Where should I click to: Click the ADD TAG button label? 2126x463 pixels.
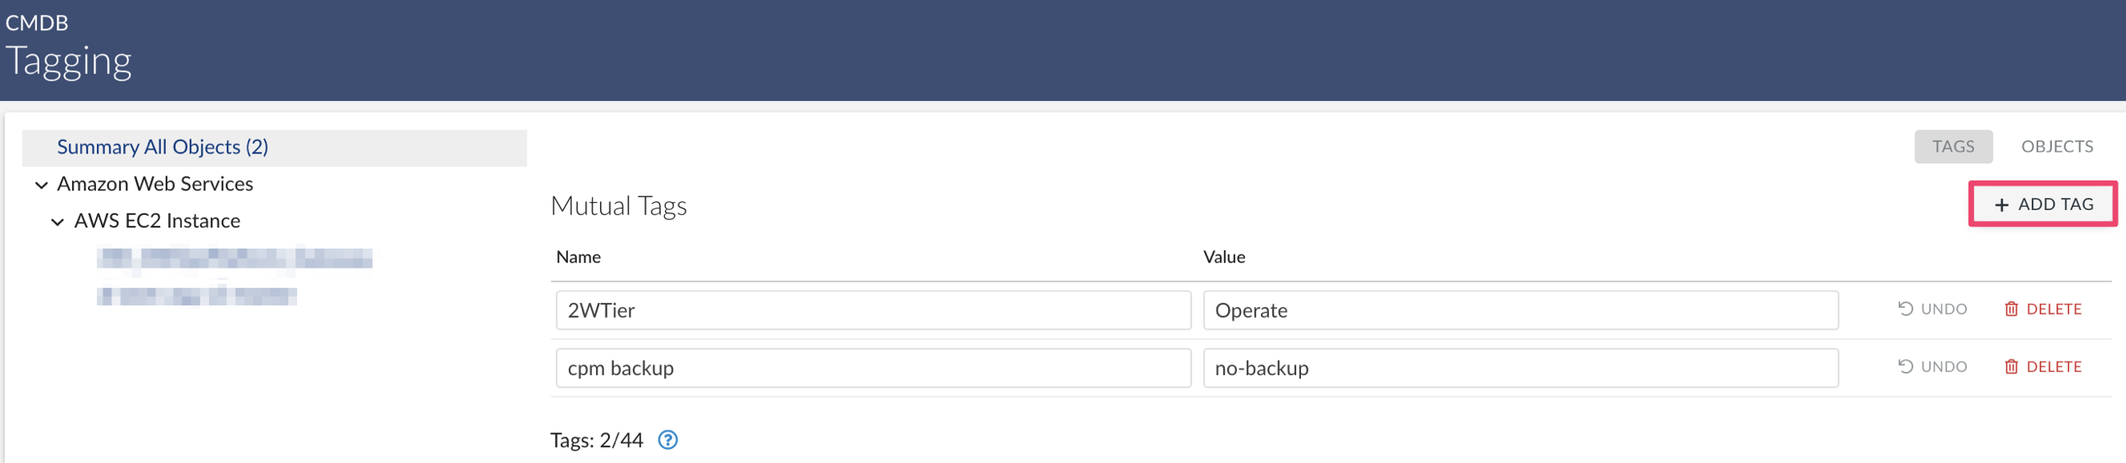(x=2055, y=204)
